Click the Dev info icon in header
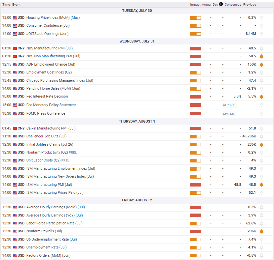The image size is (274, 260). click(x=221, y=4)
